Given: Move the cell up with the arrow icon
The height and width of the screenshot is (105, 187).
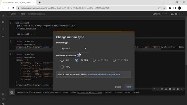Looking at the screenshot, I should (x=154, y=89).
